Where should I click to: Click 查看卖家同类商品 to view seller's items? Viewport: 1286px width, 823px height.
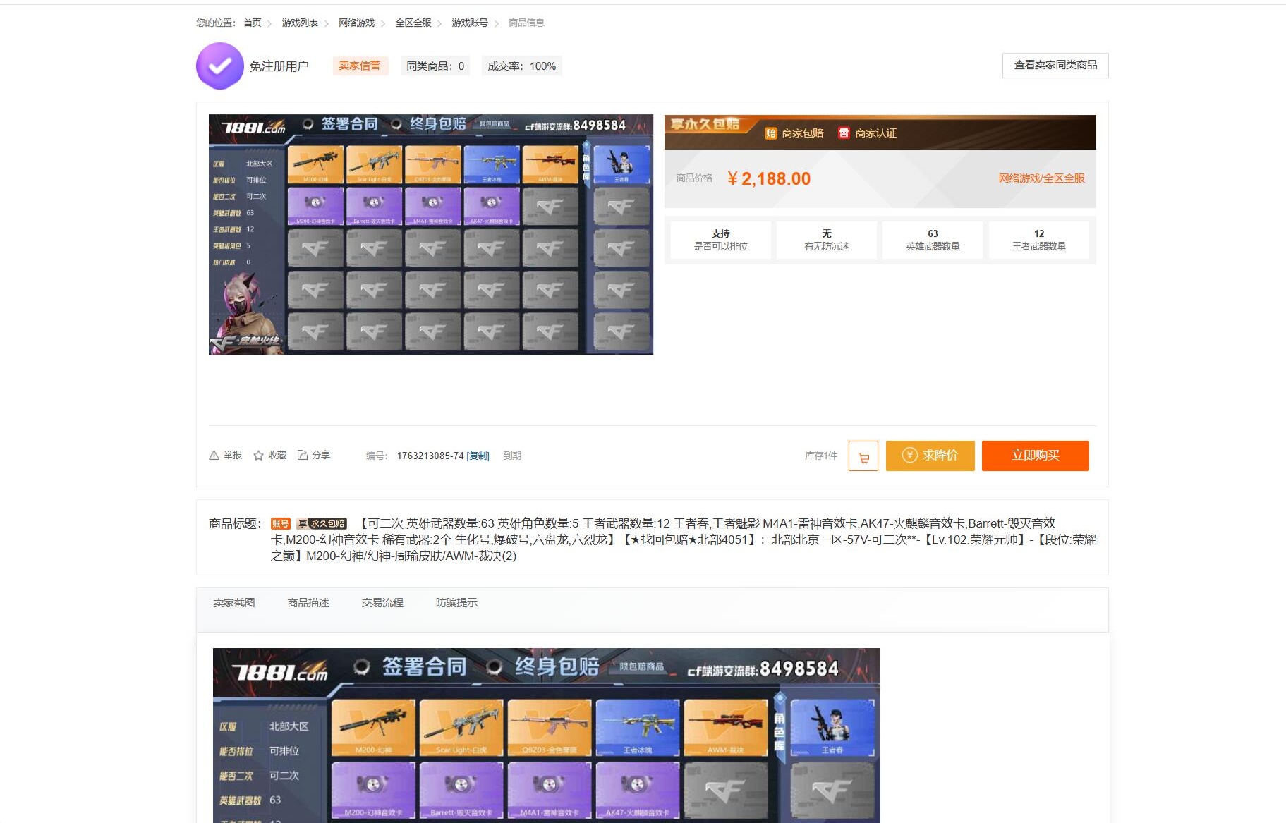point(1055,65)
